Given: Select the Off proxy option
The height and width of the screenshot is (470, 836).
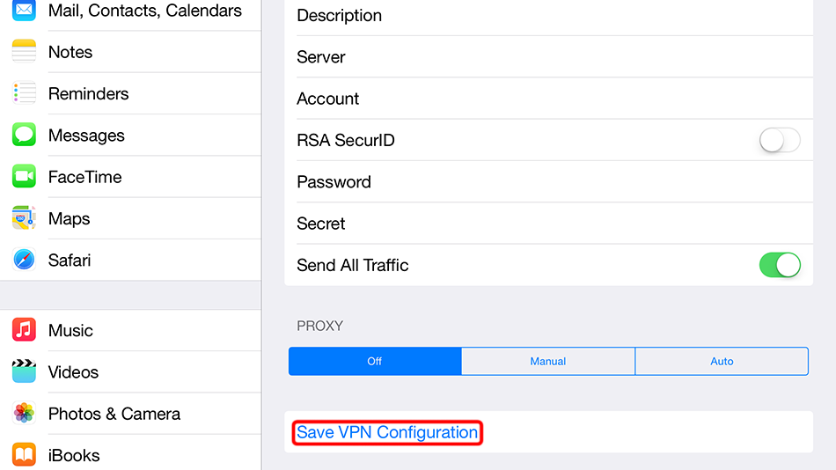Looking at the screenshot, I should coord(375,362).
